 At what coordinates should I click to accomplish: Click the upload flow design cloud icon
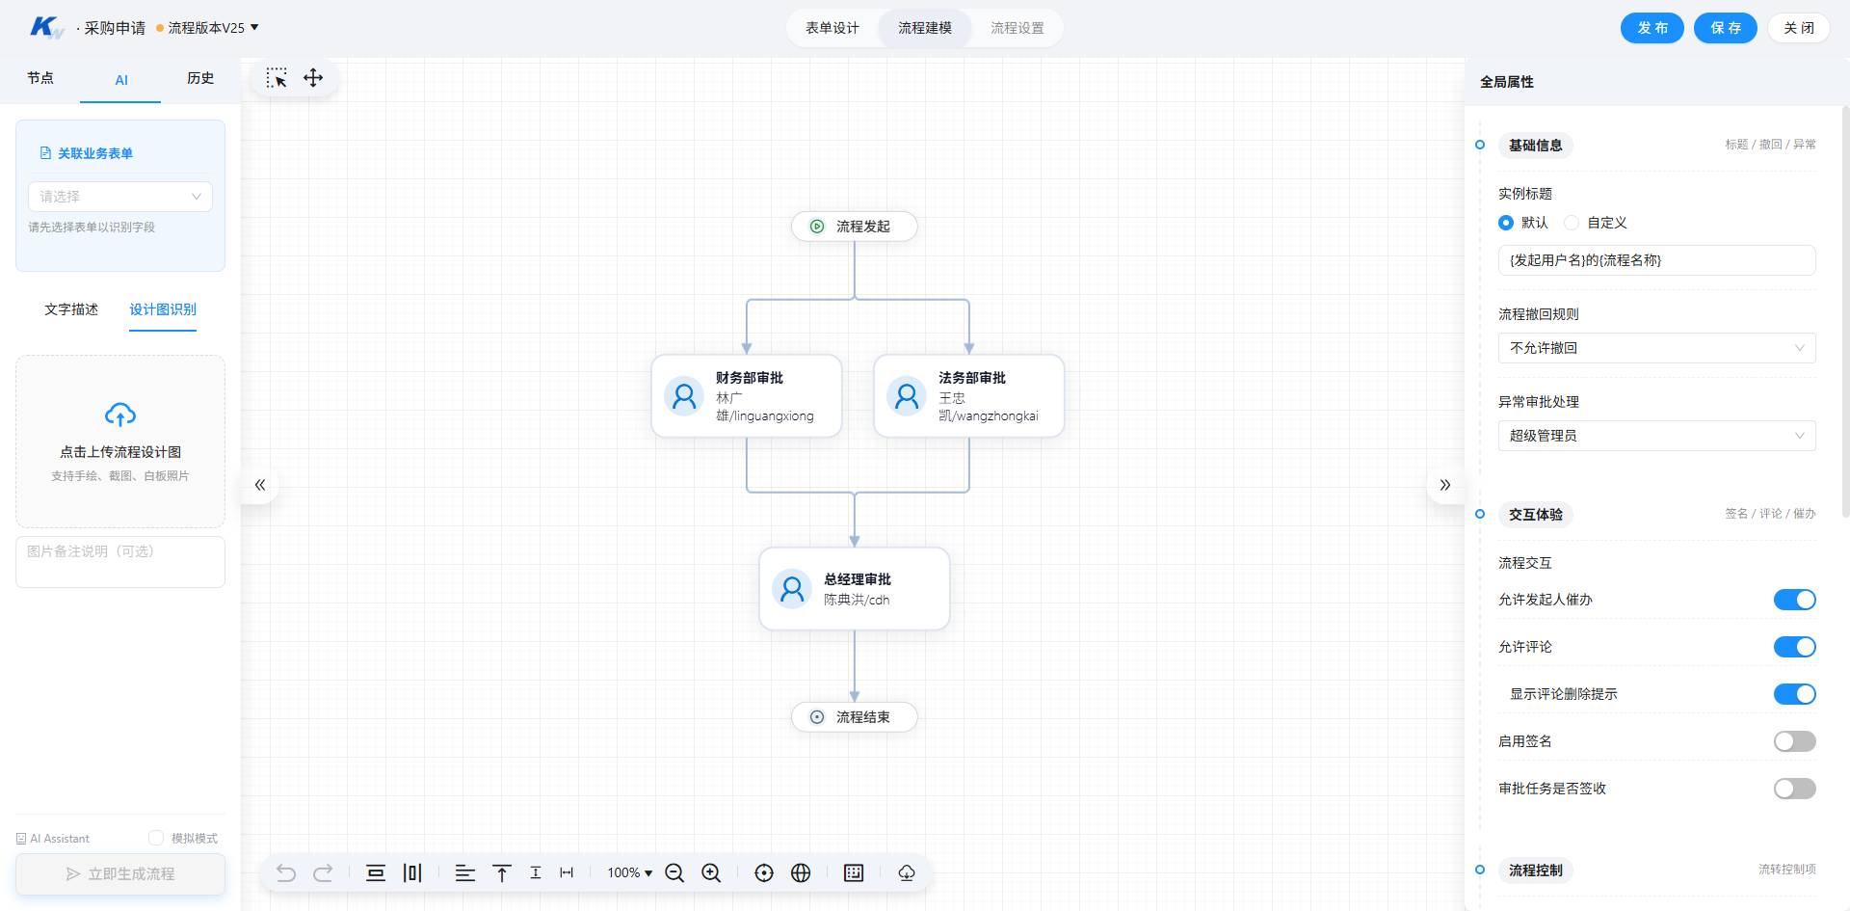pos(120,415)
